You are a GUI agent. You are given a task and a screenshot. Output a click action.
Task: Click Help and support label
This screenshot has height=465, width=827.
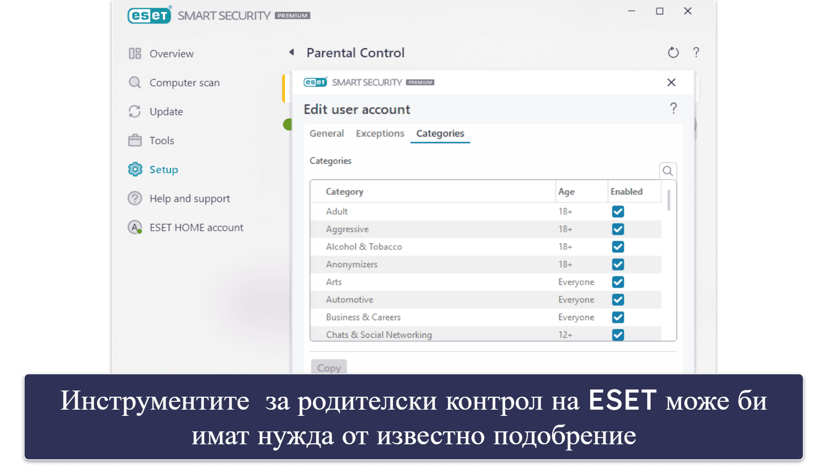click(x=190, y=199)
